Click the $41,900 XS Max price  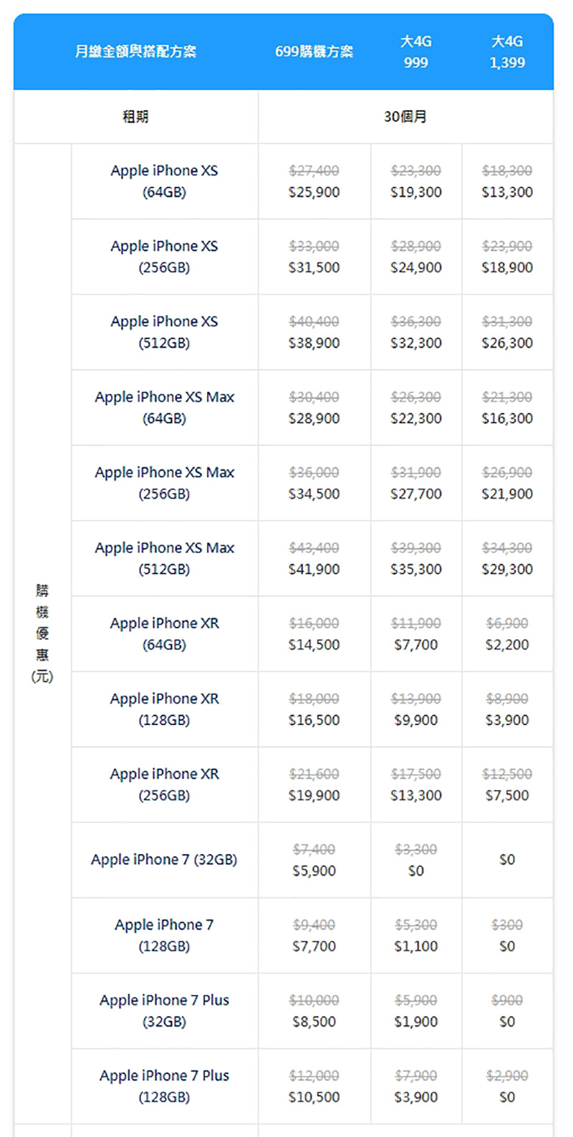(x=314, y=570)
